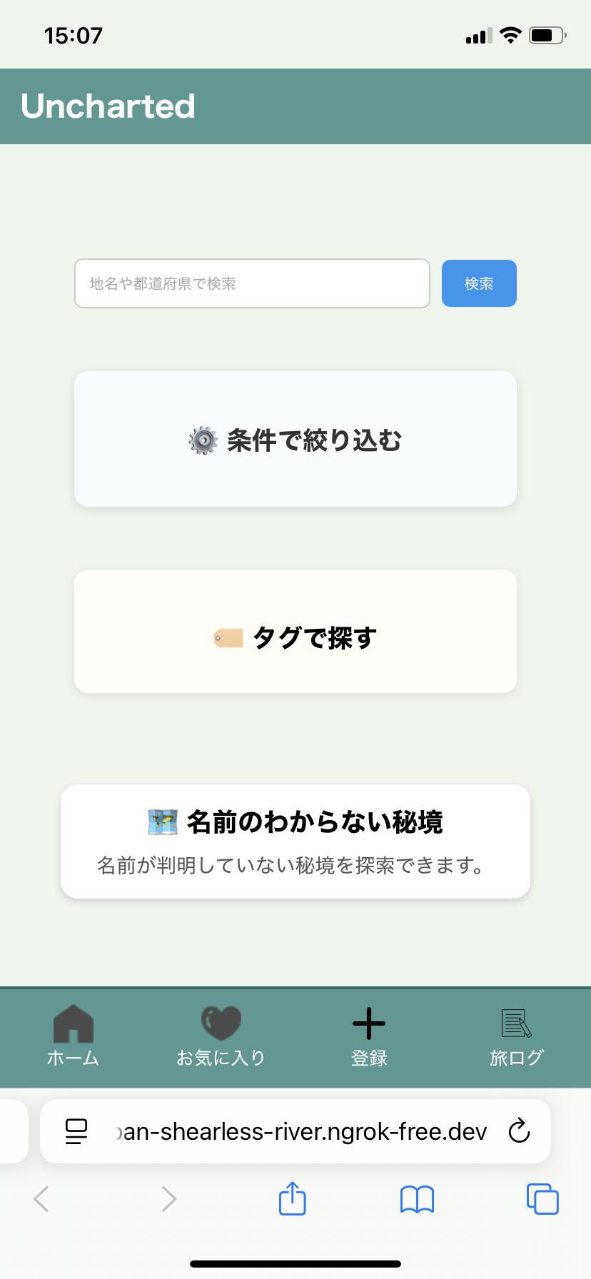
Task: Tap the Safari share icon
Action: coord(292,1198)
